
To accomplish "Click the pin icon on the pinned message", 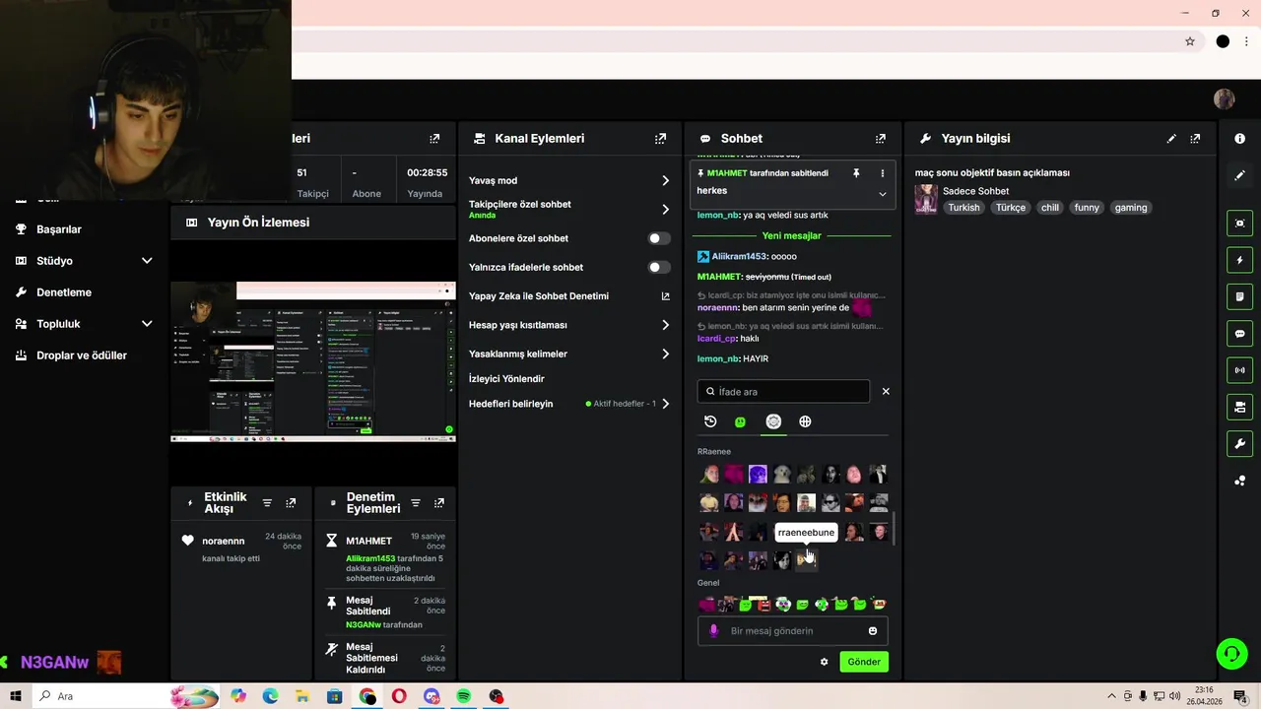I will [856, 173].
